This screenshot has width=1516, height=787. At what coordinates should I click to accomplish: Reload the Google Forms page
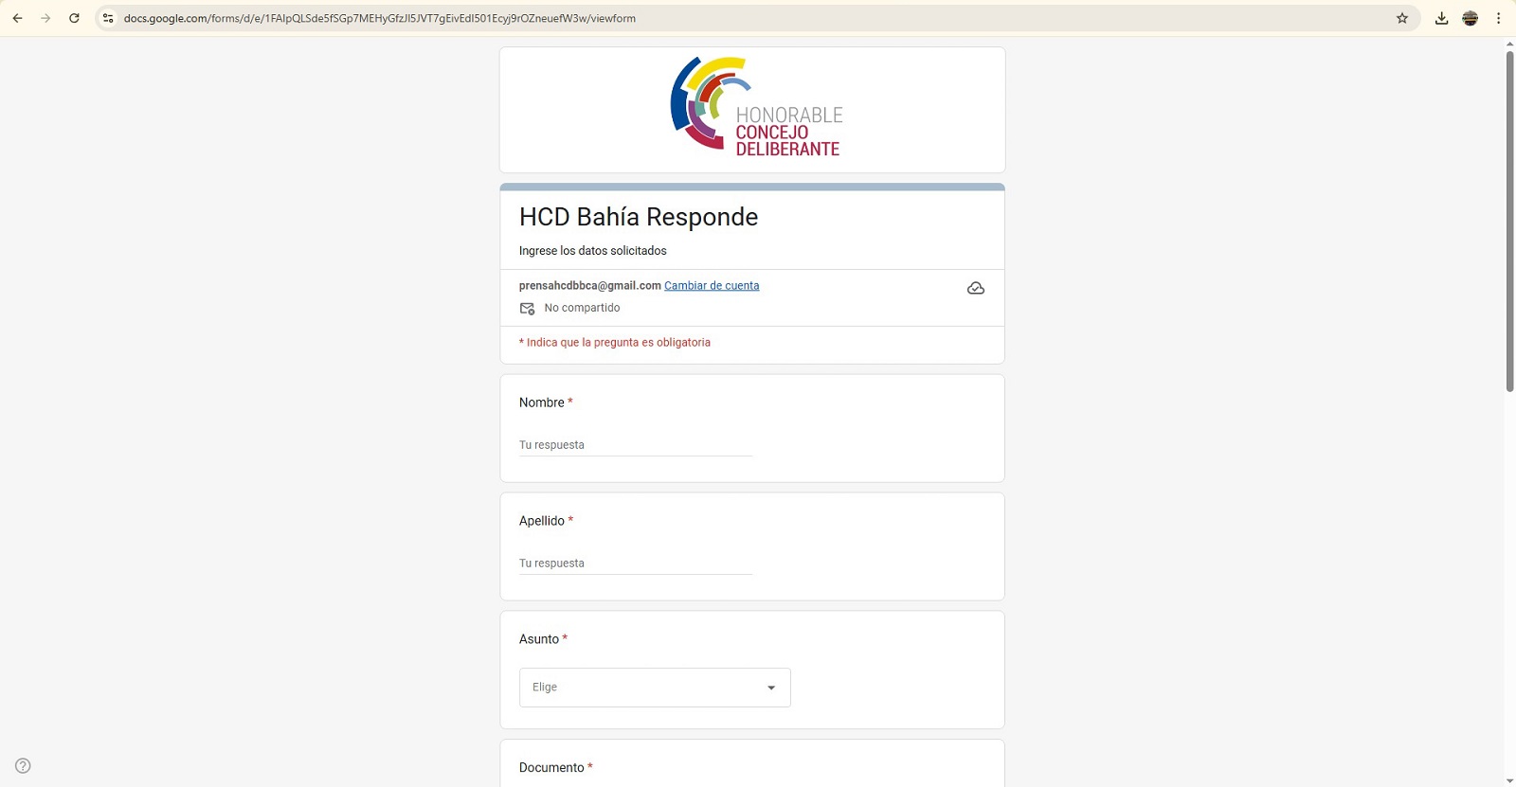click(x=74, y=18)
